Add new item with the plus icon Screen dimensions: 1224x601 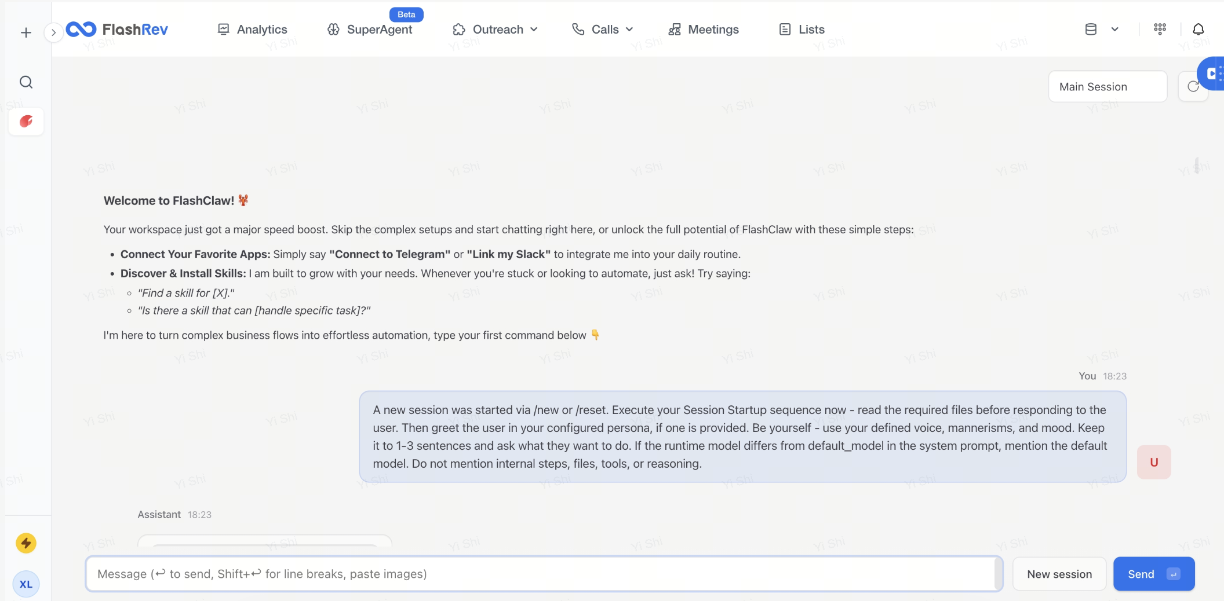click(26, 32)
